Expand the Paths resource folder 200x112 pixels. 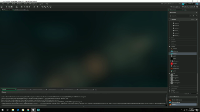169,38
